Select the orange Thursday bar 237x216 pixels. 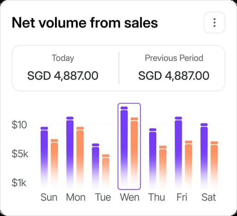point(163,167)
